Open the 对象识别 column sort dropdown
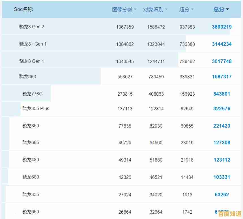Screen dimensions: 243x219 [x=167, y=9]
